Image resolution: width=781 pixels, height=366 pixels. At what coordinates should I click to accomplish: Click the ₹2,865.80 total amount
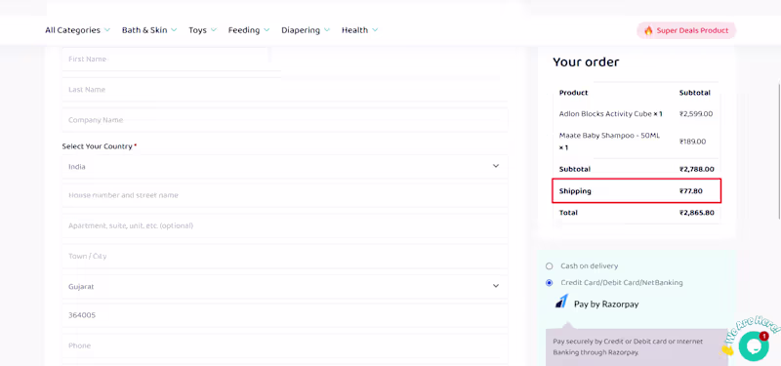pyautogui.click(x=697, y=213)
